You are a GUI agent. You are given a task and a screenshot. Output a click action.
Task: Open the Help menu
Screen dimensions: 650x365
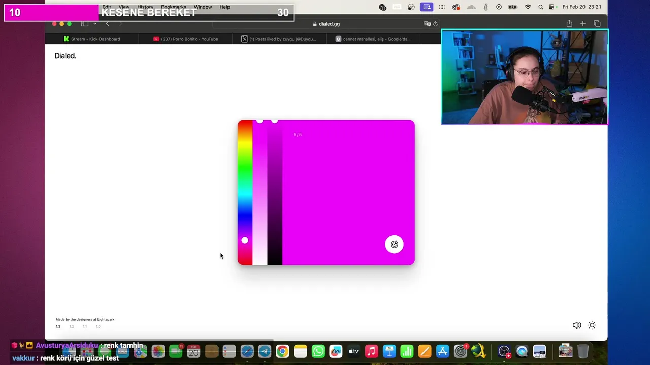pos(224,7)
